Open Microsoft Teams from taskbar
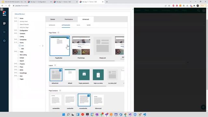This screenshot has height=117, width=208. [x=107, y=114]
